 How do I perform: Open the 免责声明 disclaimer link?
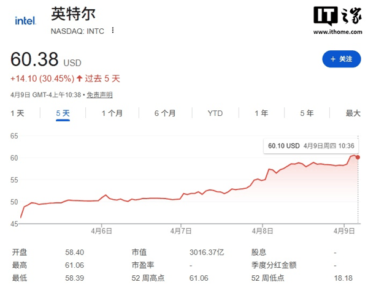(x=99, y=95)
